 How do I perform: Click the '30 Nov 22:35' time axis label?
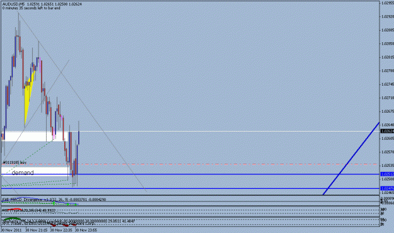pyautogui.click(x=61, y=230)
